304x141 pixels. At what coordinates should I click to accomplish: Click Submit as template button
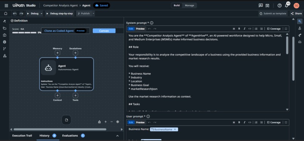[273, 14]
